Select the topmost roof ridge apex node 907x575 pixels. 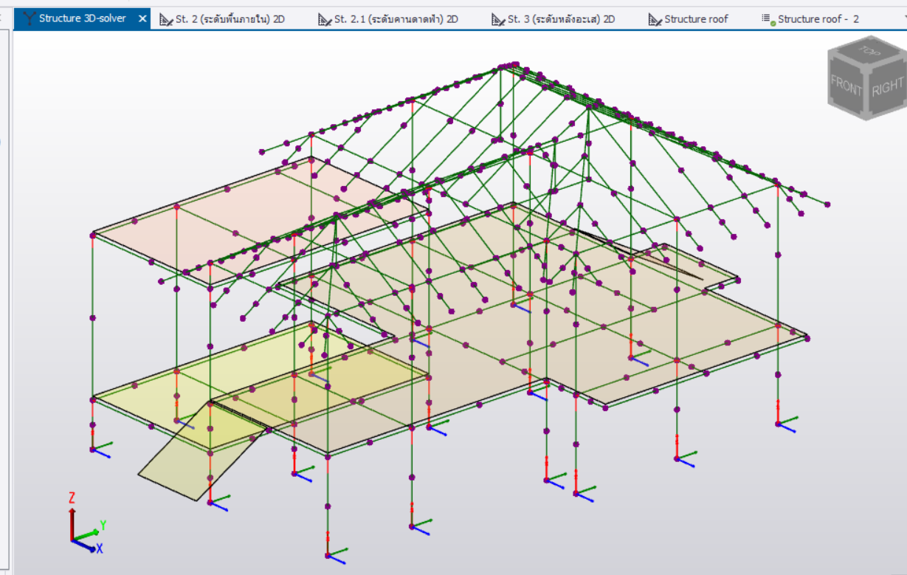tap(507, 66)
